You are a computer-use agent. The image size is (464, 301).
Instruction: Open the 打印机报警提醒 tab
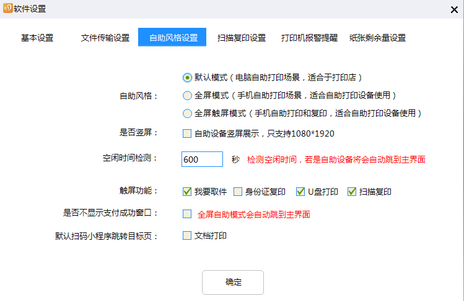pos(309,38)
